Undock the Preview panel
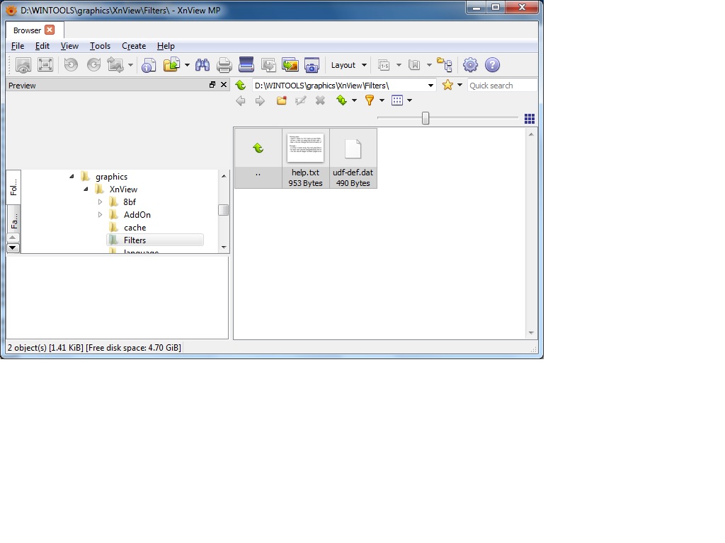This screenshot has width=725, height=543. click(x=212, y=85)
